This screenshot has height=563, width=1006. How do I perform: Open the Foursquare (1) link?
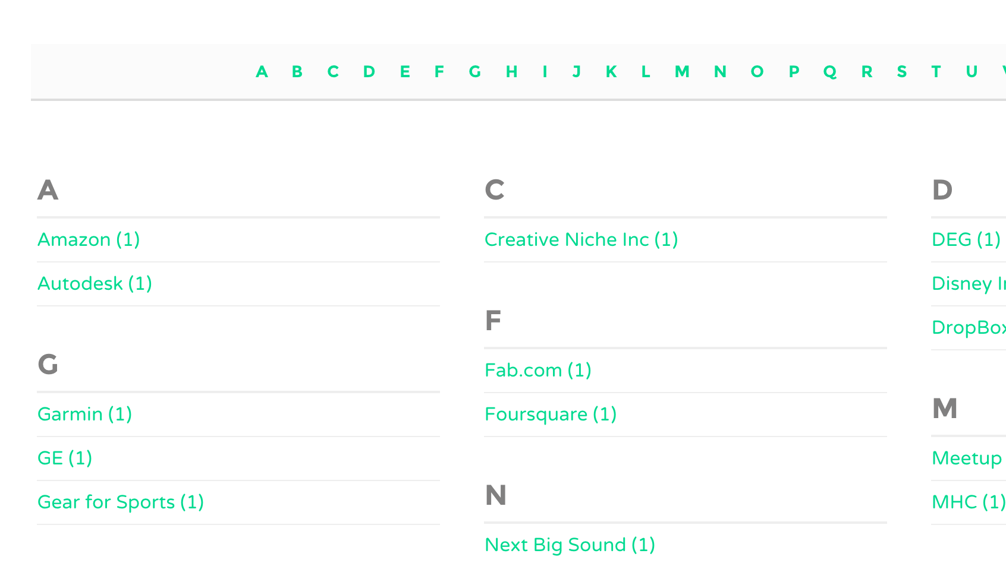pos(551,414)
